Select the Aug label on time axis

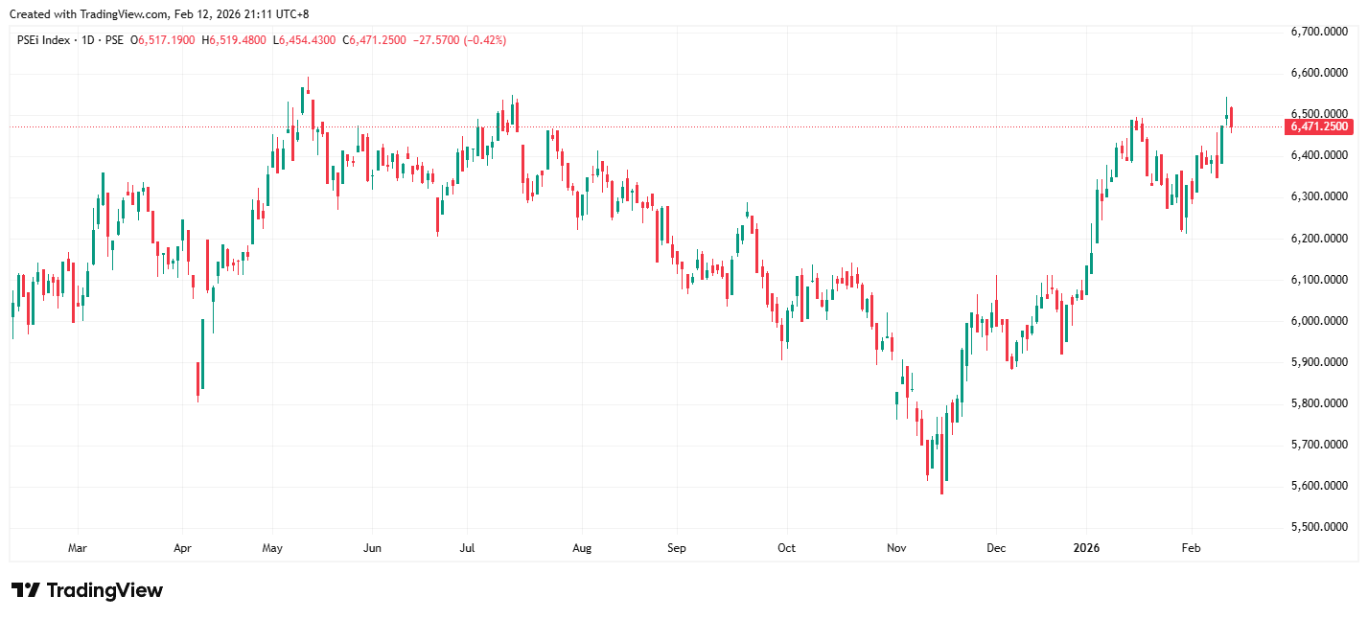point(581,548)
